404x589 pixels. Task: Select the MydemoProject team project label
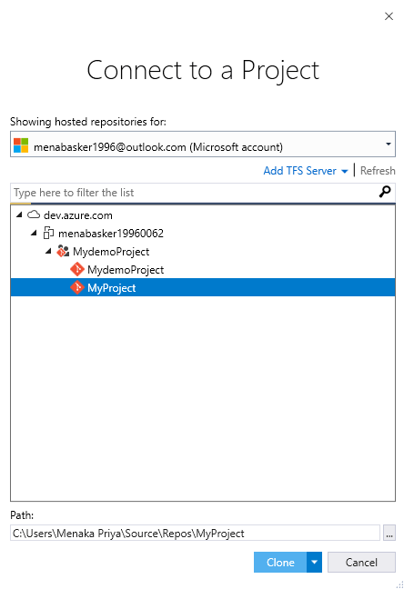(111, 252)
